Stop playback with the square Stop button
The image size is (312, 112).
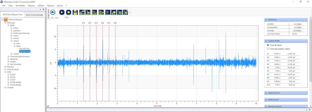coord(68,12)
